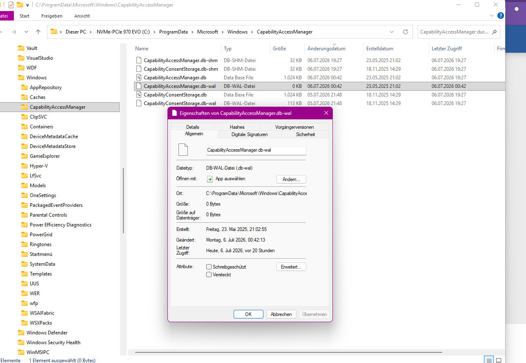526x363 pixels.
Task: Expand the chevron after Windows in address bar
Action: [x=252, y=32]
